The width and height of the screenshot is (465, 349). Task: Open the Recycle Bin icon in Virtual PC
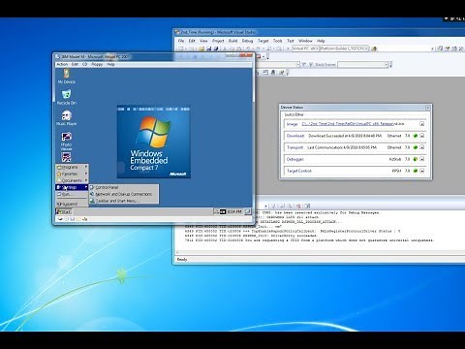click(67, 97)
